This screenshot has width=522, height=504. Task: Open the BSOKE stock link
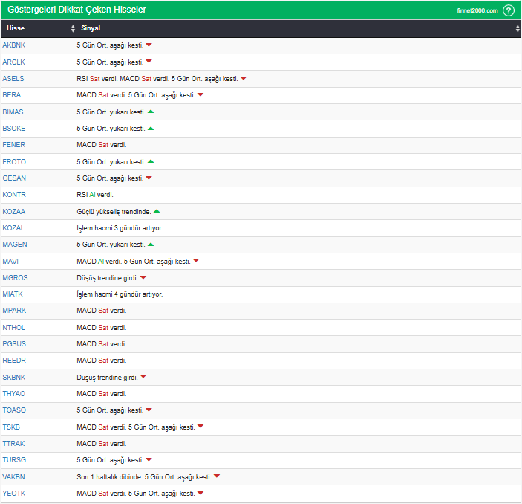(14, 129)
